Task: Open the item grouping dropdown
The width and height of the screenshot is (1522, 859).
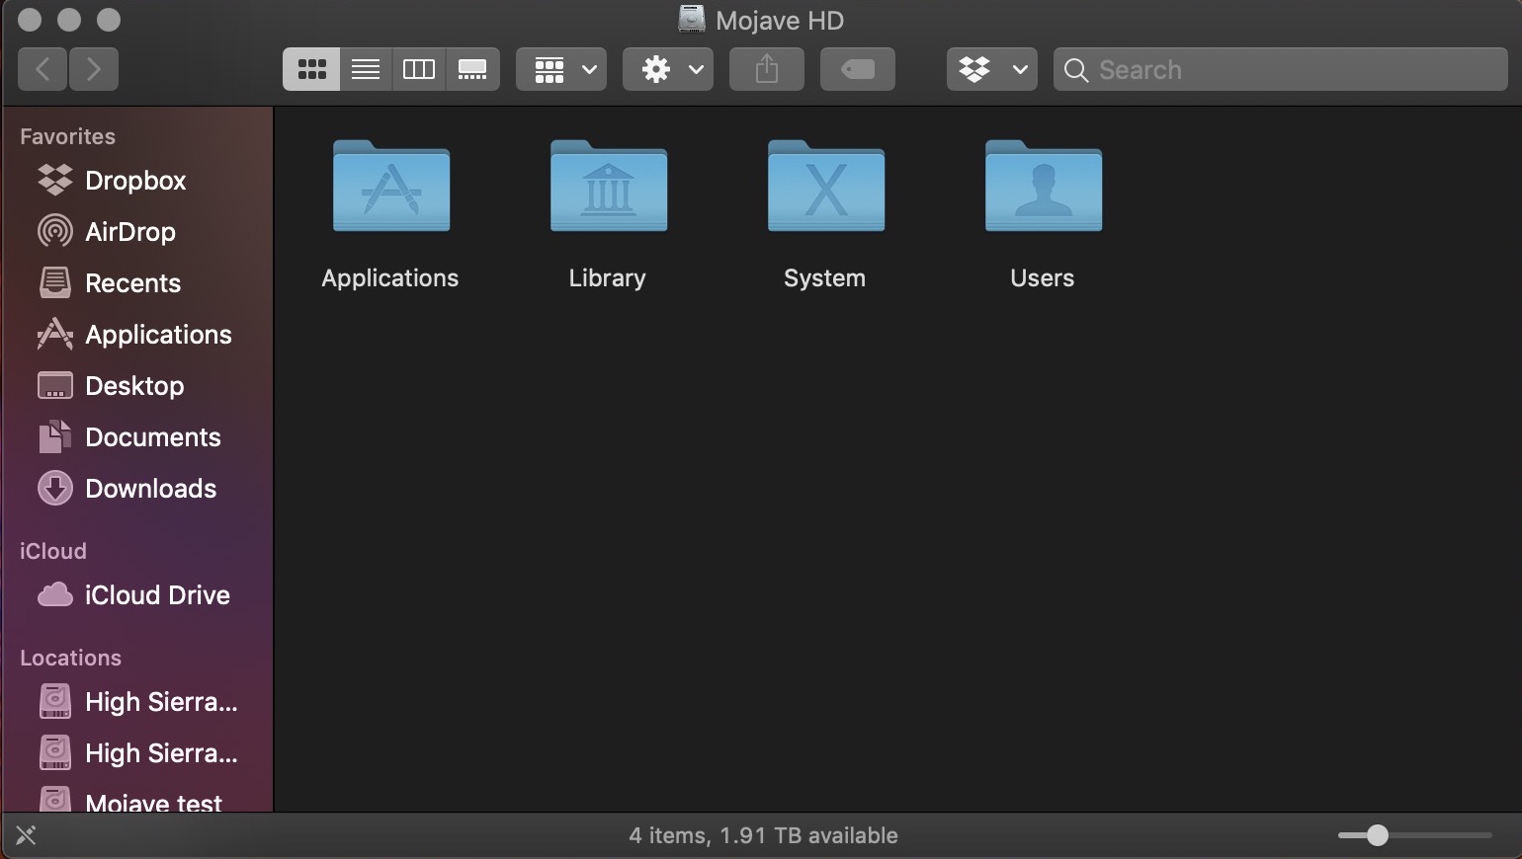Action: click(x=560, y=69)
